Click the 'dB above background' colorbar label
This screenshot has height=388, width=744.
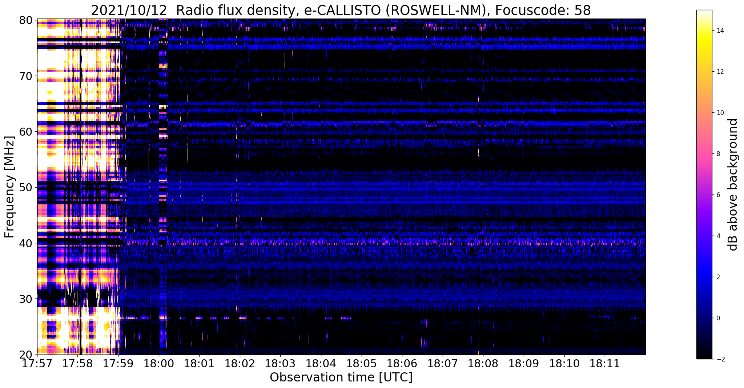(733, 184)
